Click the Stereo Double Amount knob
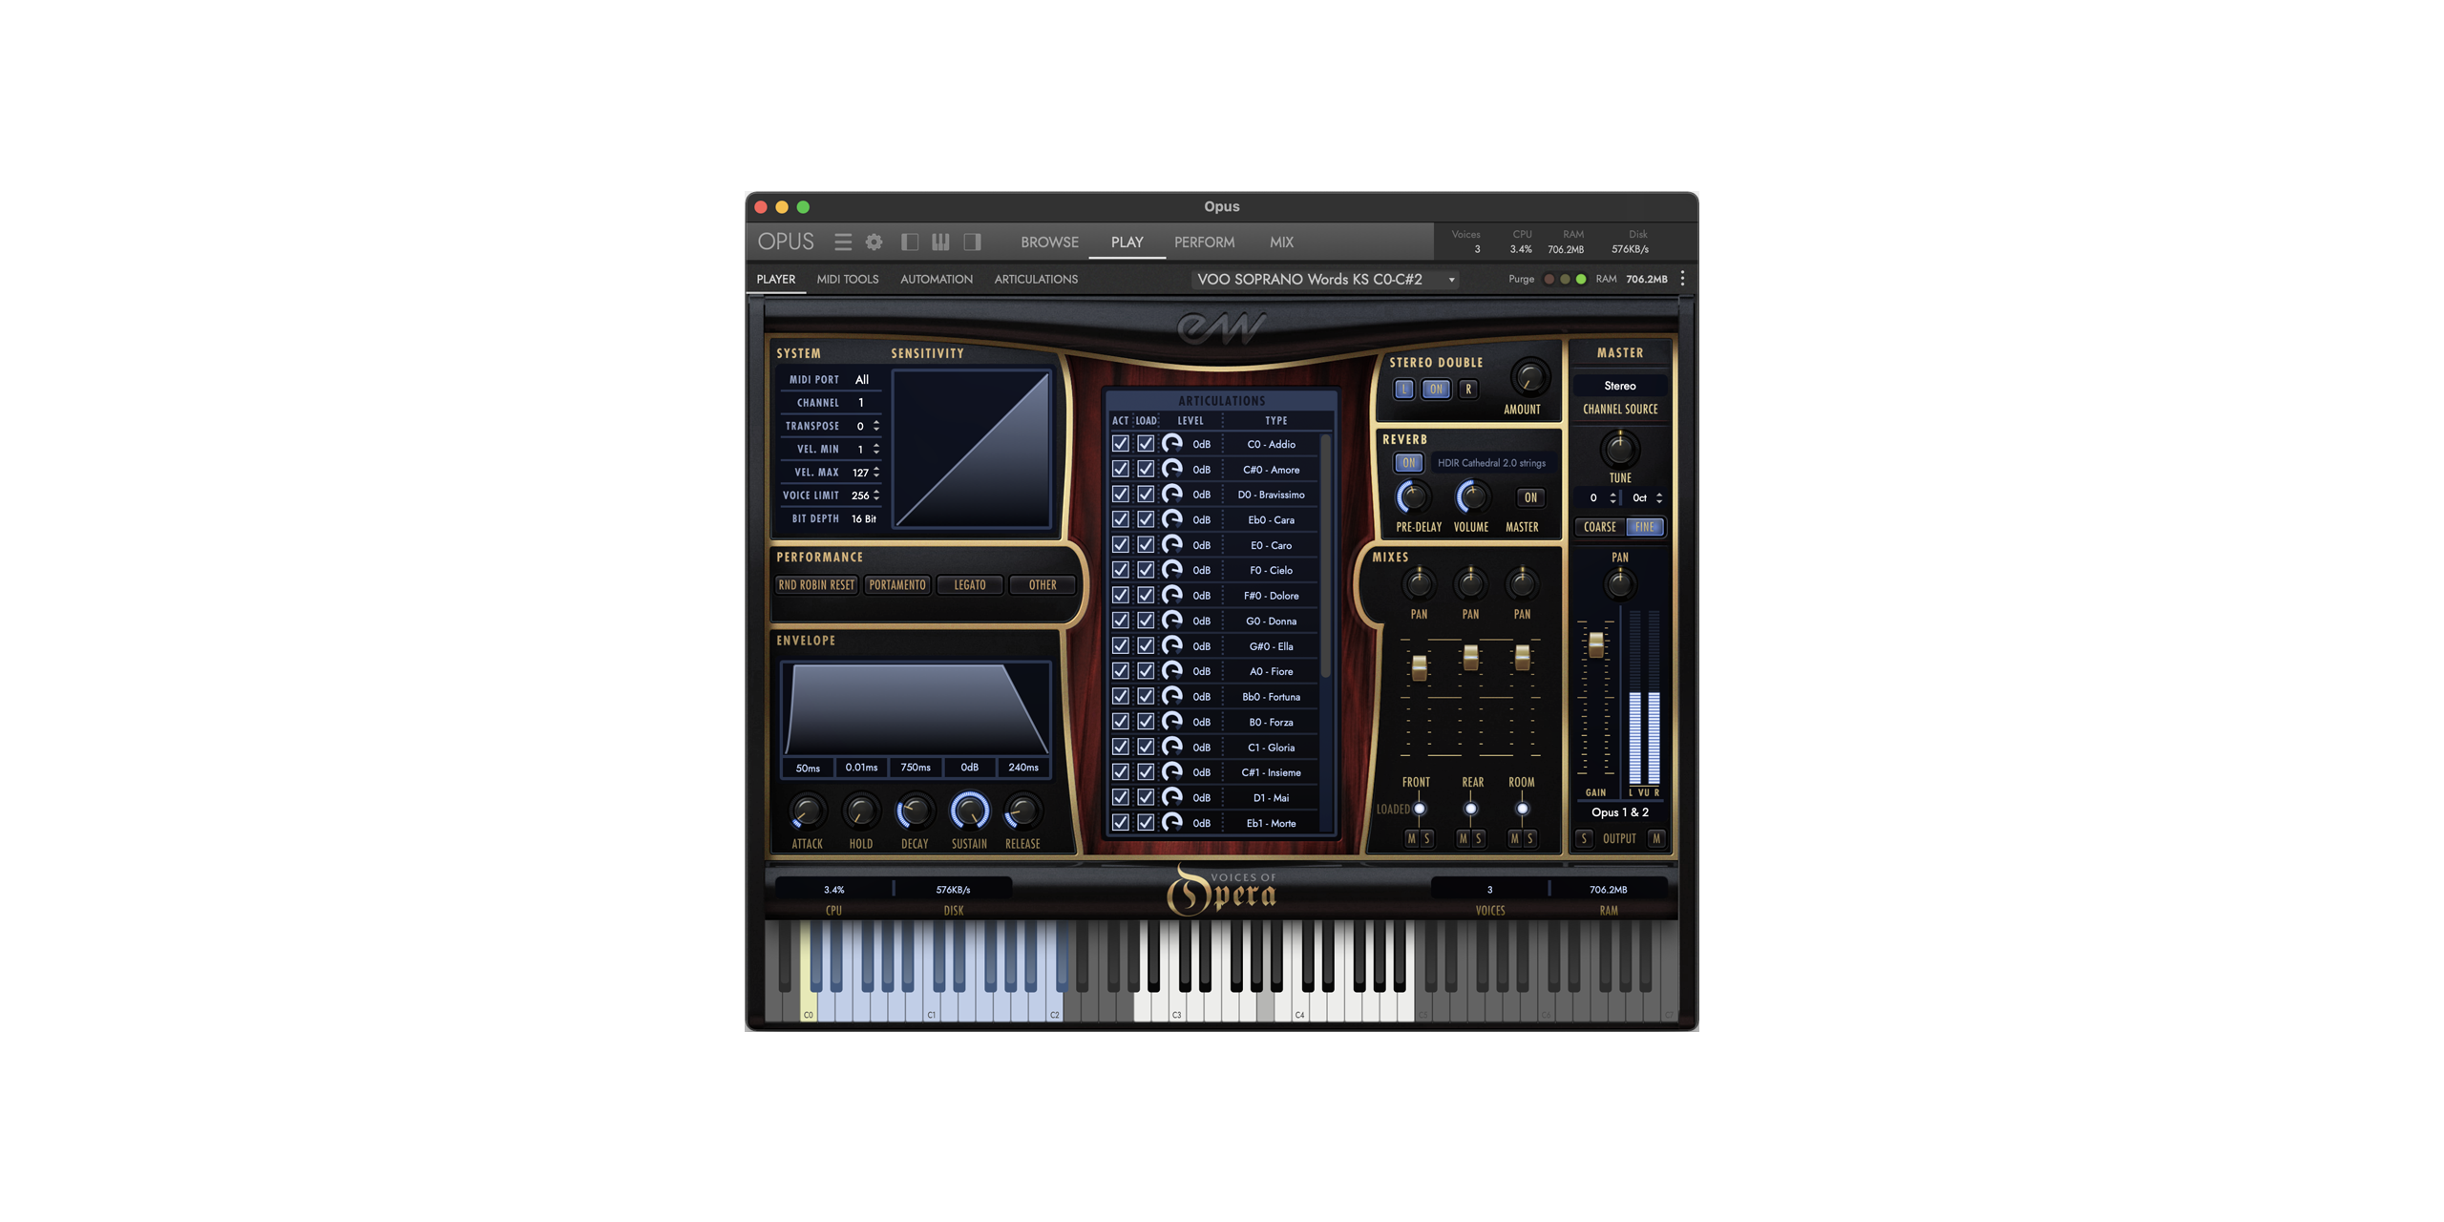2444x1222 pixels. (x=1528, y=378)
